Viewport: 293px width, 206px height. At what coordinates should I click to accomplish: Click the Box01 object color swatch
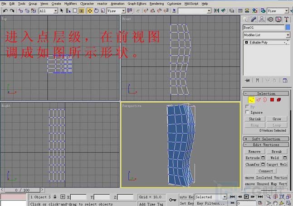click(288, 28)
